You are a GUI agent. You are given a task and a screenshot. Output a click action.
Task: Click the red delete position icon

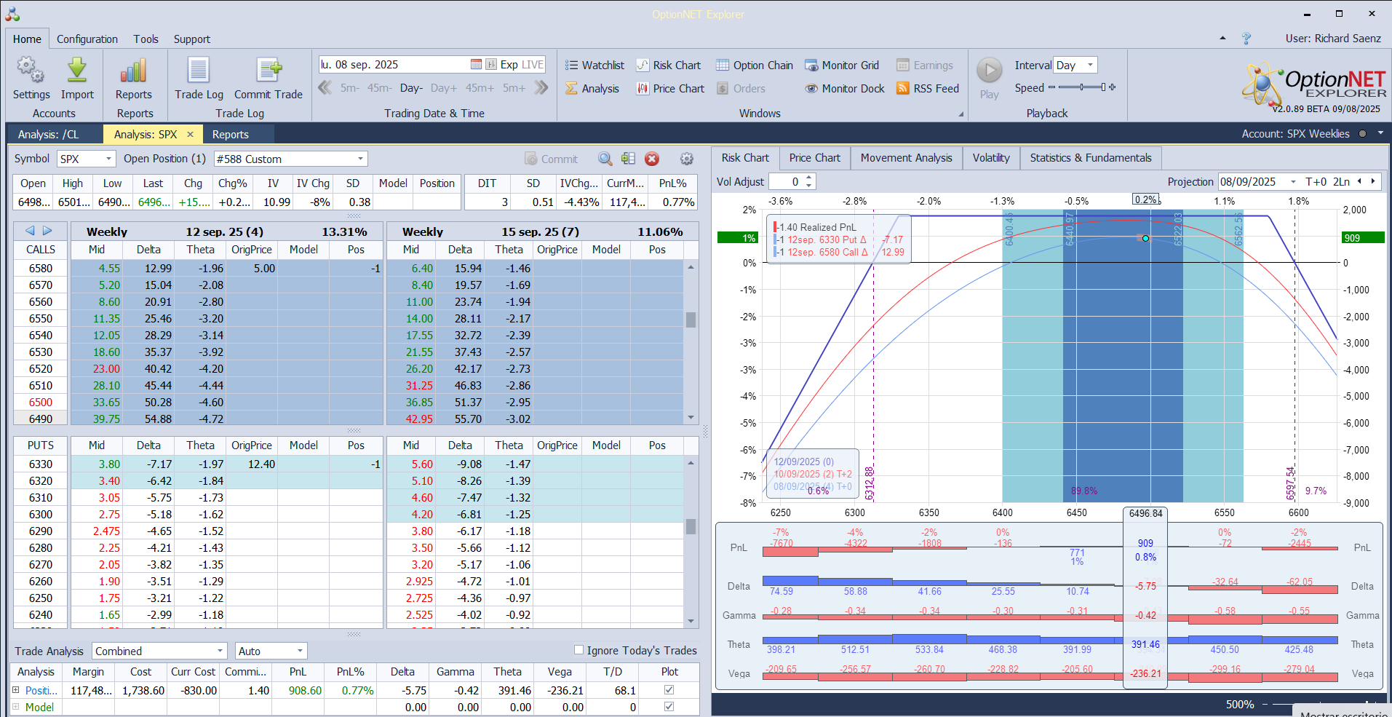tap(652, 159)
